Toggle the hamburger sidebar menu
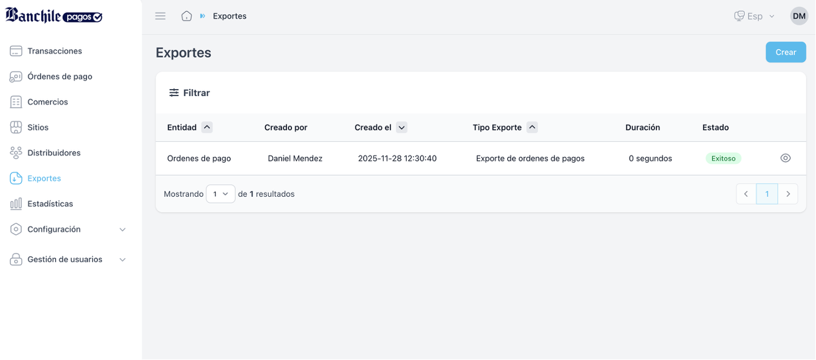This screenshot has width=816, height=360. (x=160, y=16)
